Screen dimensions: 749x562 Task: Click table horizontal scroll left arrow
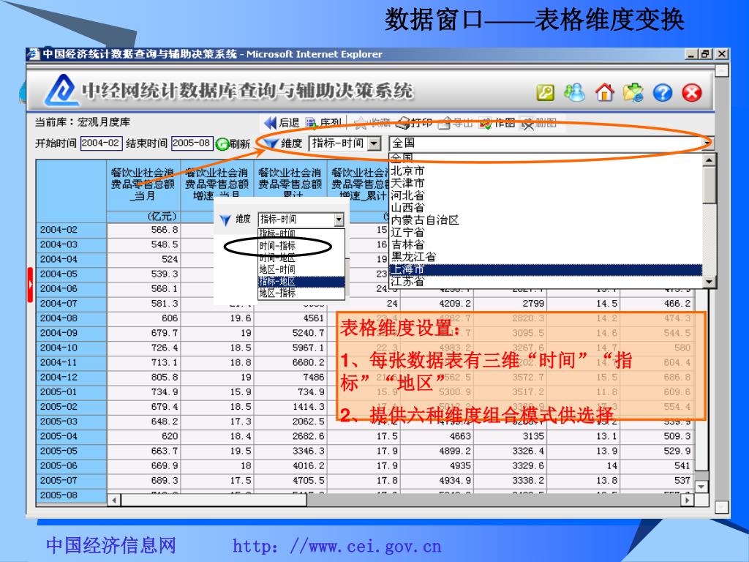114,501
